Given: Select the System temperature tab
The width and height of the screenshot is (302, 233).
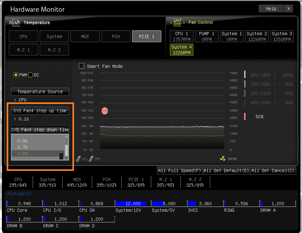Looking at the screenshot, I should [54, 36].
